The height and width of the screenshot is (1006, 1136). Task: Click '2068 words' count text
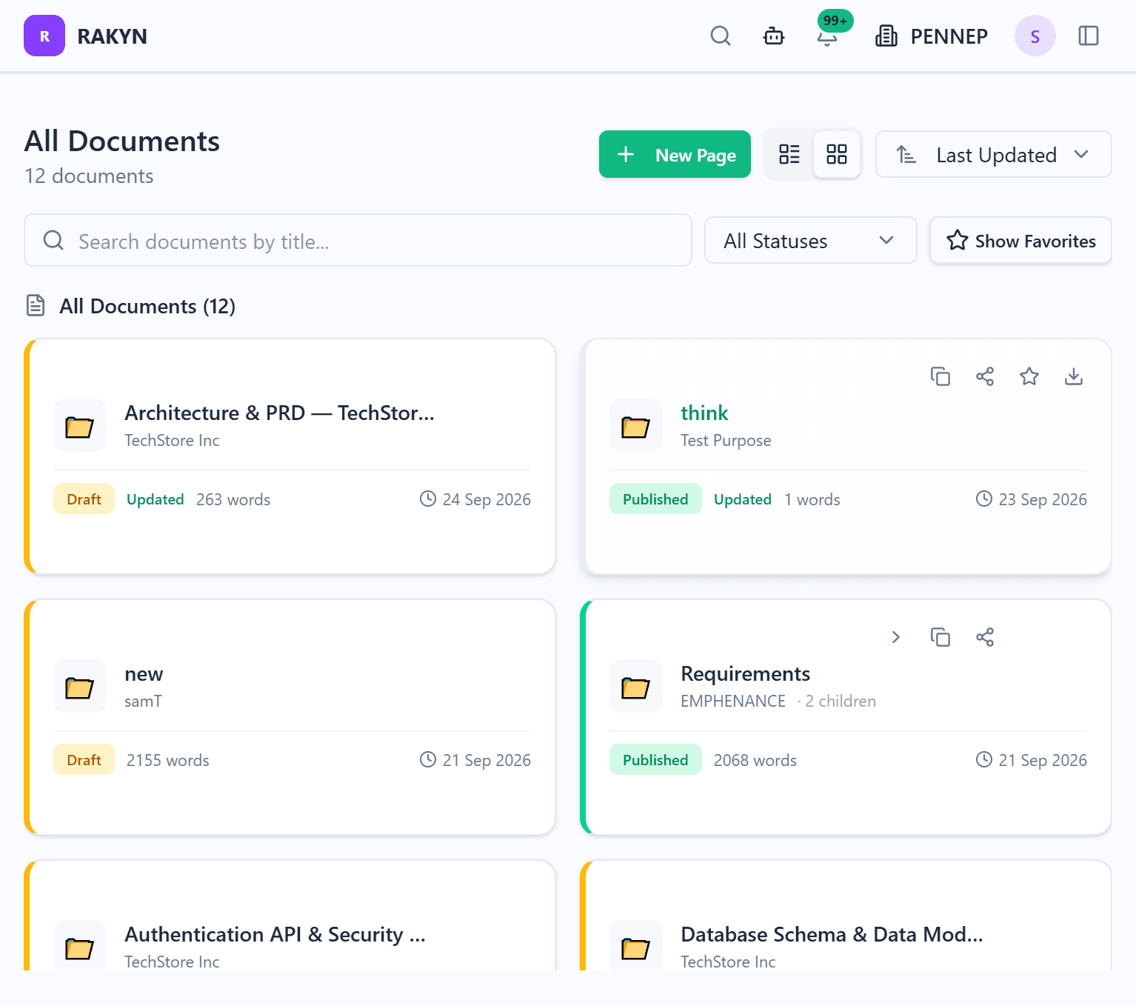click(x=755, y=760)
